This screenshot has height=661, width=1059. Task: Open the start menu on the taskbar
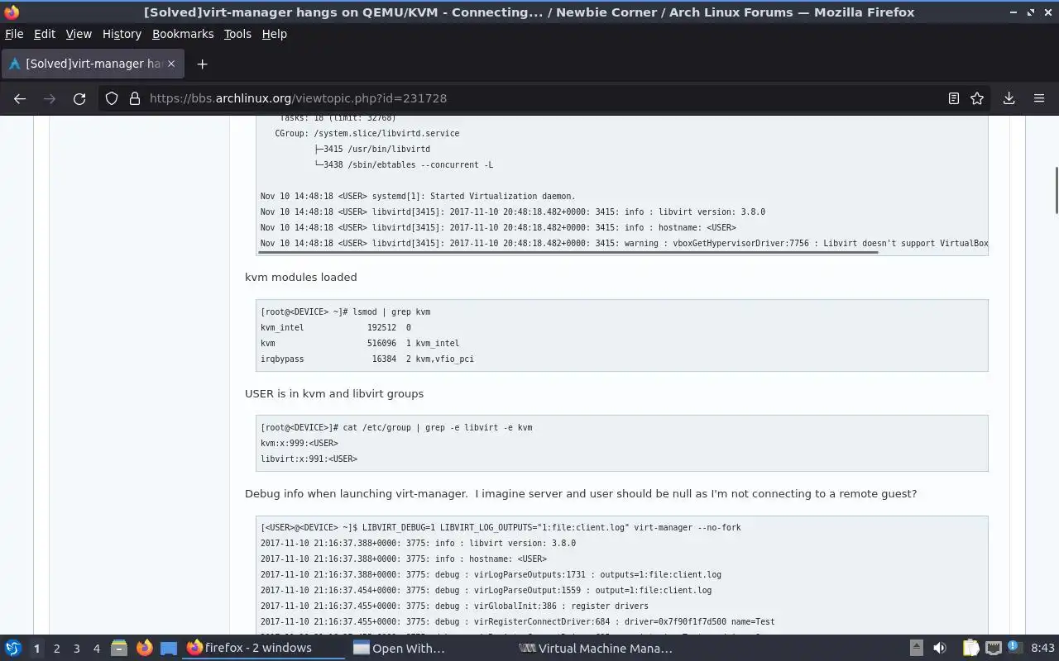[x=13, y=649]
